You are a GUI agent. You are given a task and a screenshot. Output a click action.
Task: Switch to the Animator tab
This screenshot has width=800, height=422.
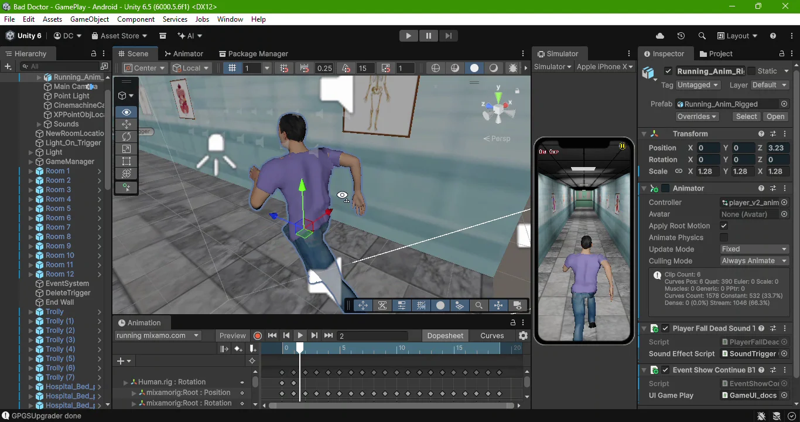(x=184, y=53)
